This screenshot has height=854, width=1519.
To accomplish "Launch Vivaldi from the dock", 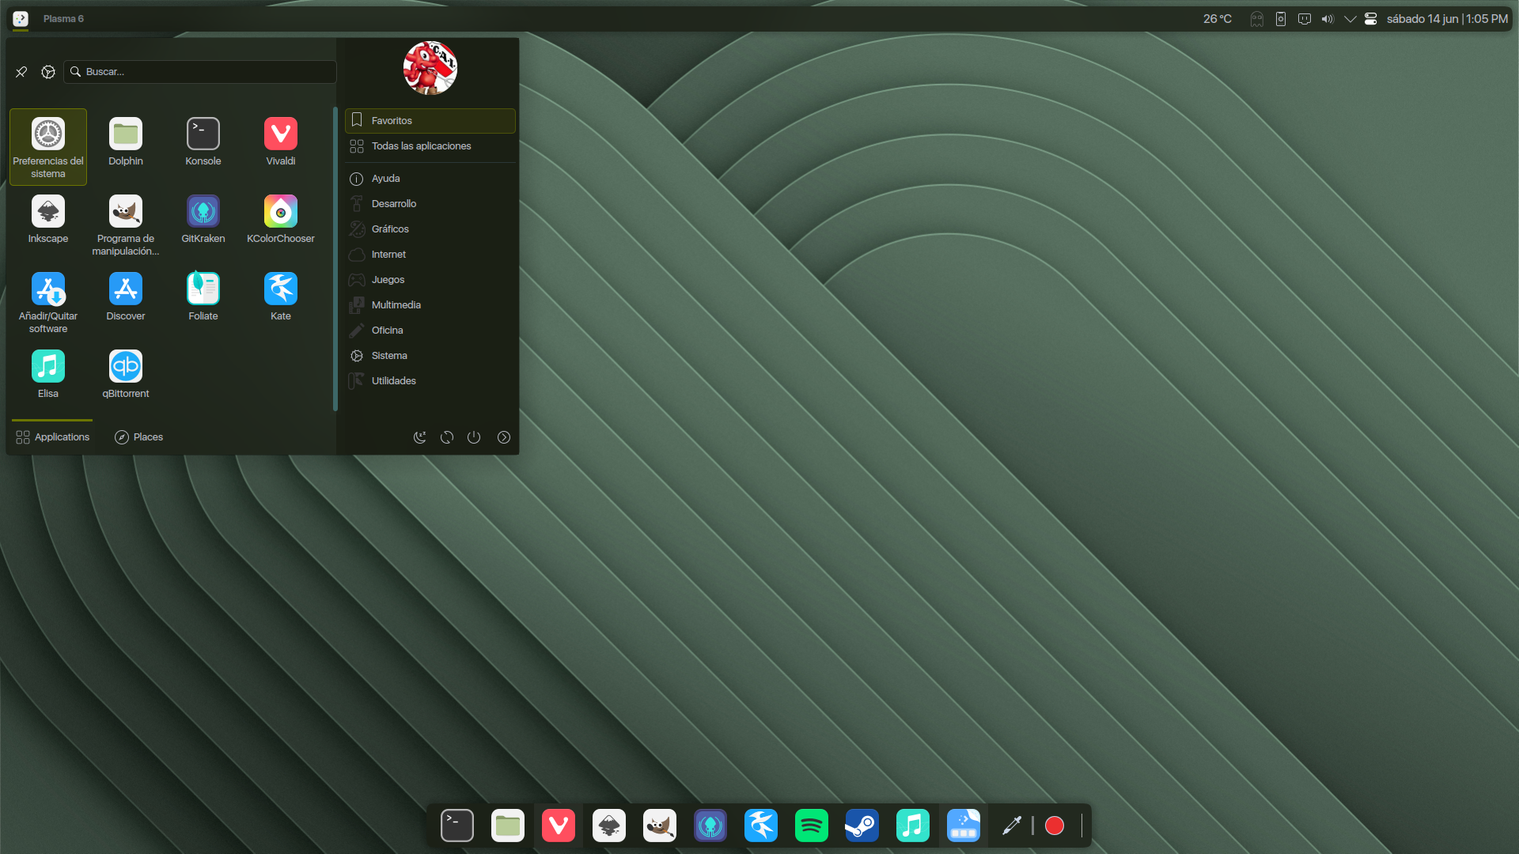I will 559,826.
